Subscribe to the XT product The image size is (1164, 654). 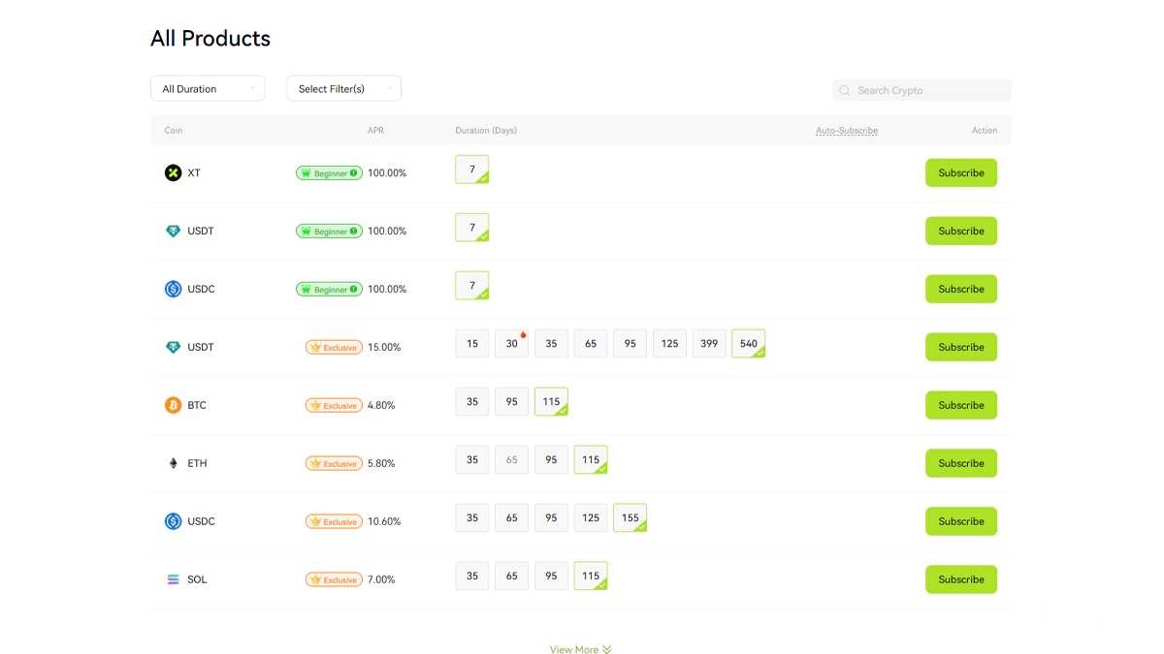click(960, 173)
